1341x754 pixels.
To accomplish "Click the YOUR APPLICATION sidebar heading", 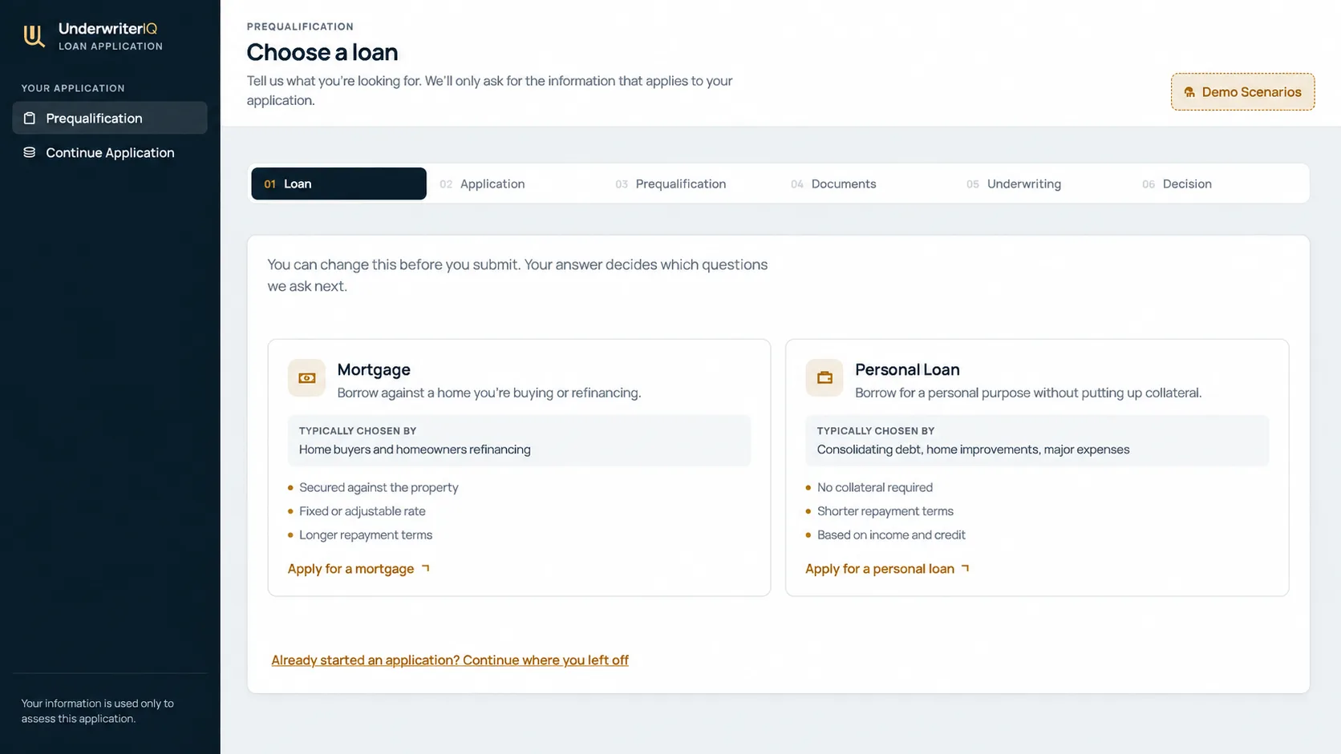I will (x=73, y=88).
